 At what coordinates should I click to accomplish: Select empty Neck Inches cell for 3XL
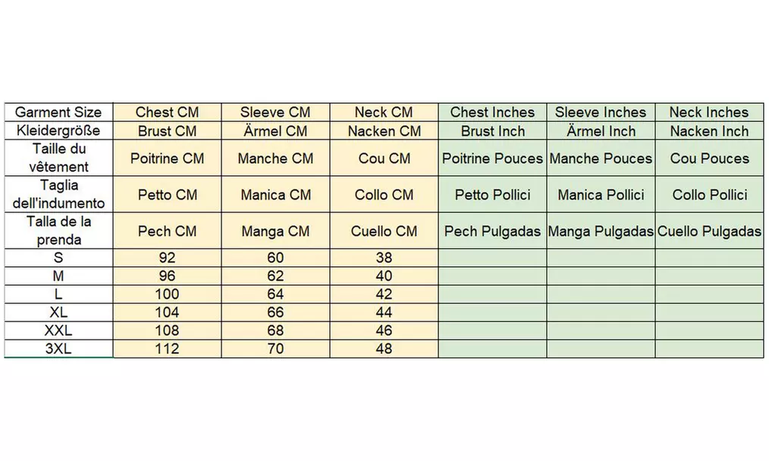coord(709,349)
